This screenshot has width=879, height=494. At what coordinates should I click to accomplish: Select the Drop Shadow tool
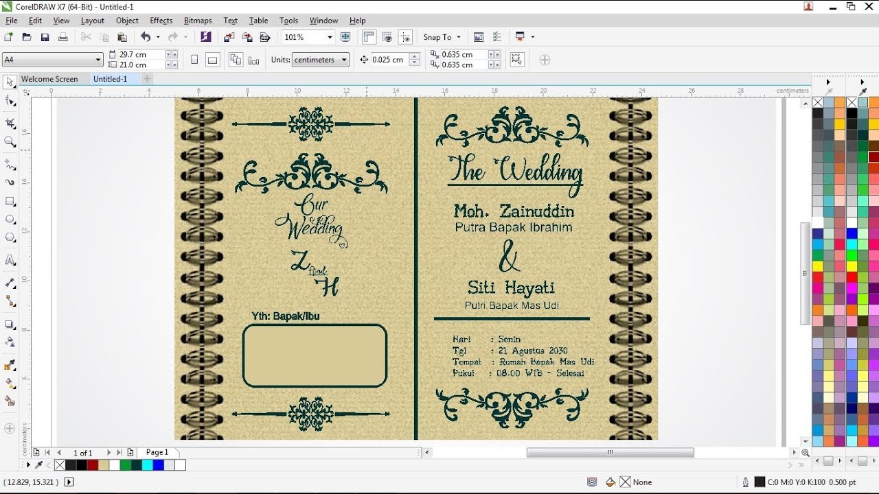pos(10,324)
